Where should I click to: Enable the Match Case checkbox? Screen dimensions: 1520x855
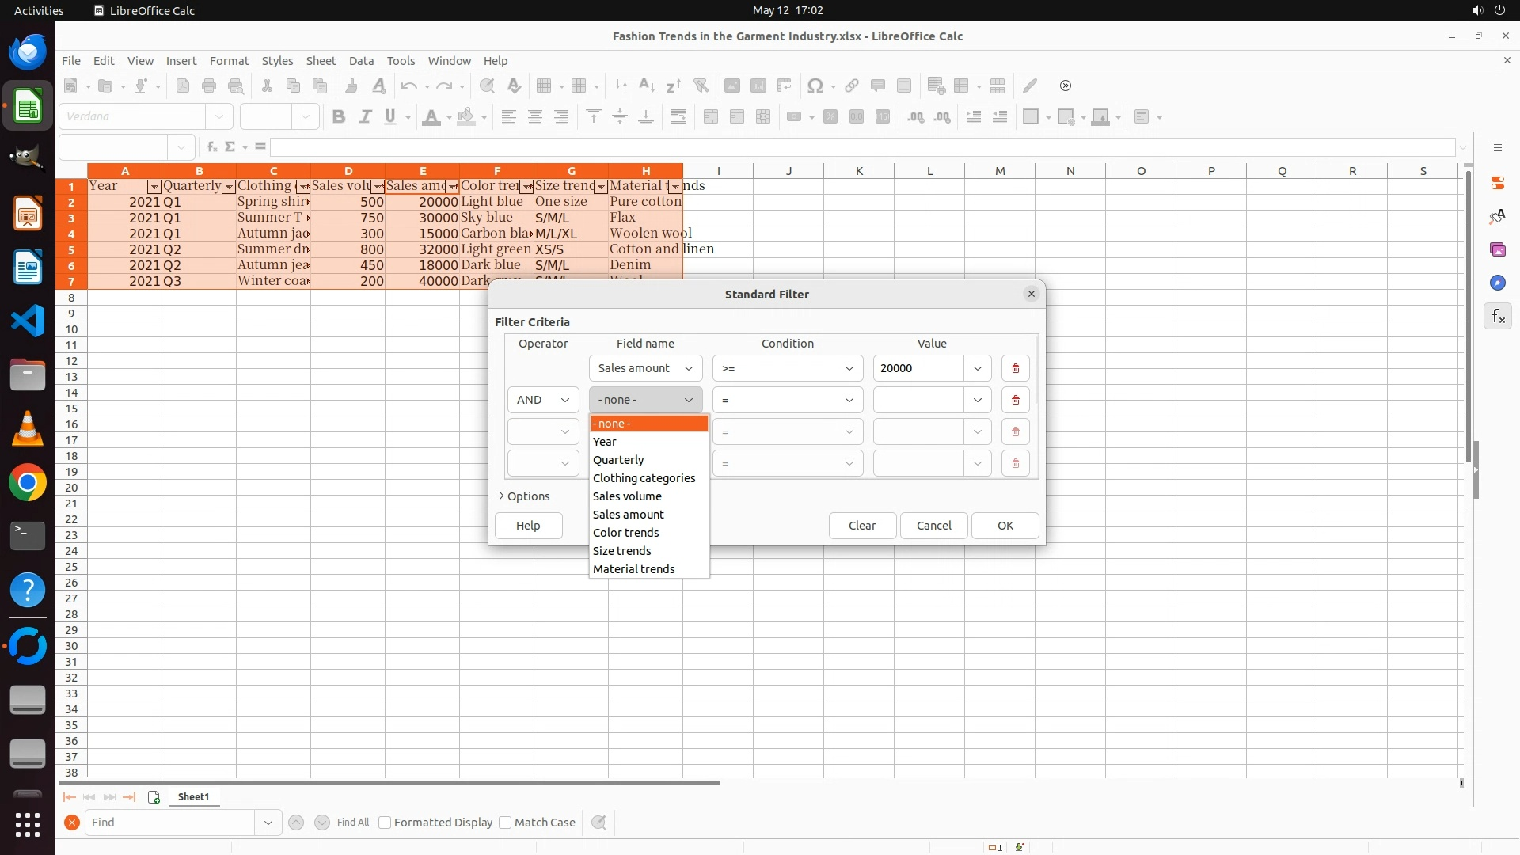pyautogui.click(x=505, y=823)
